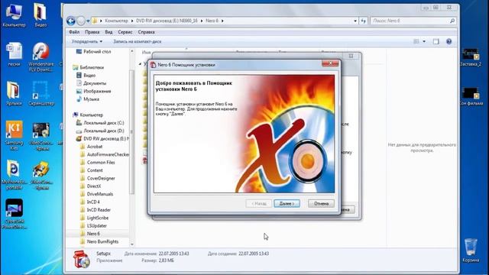Select the Видео desktop folder icon
Image resolution: width=489 pixels, height=275 pixels.
[40, 15]
